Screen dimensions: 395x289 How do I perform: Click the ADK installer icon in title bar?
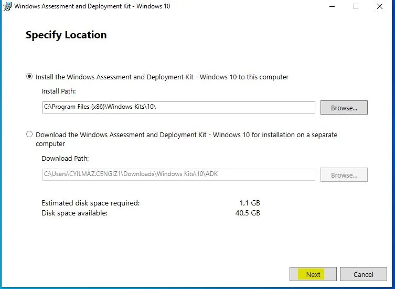[x=7, y=6]
